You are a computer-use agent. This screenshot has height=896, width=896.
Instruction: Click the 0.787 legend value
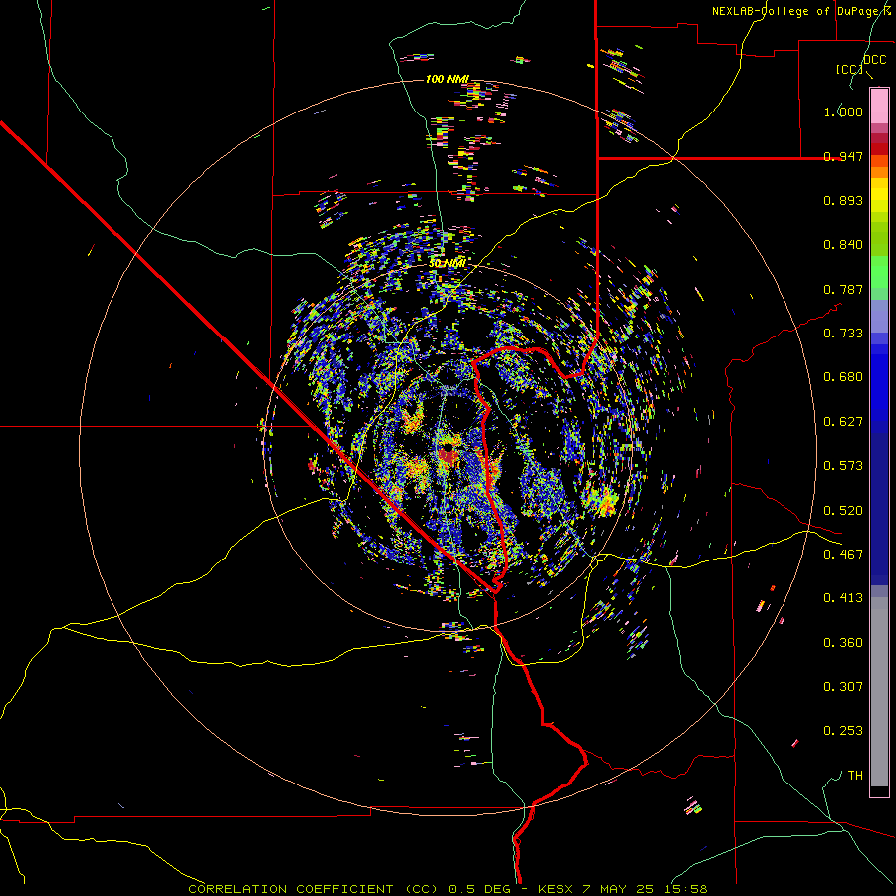843,289
